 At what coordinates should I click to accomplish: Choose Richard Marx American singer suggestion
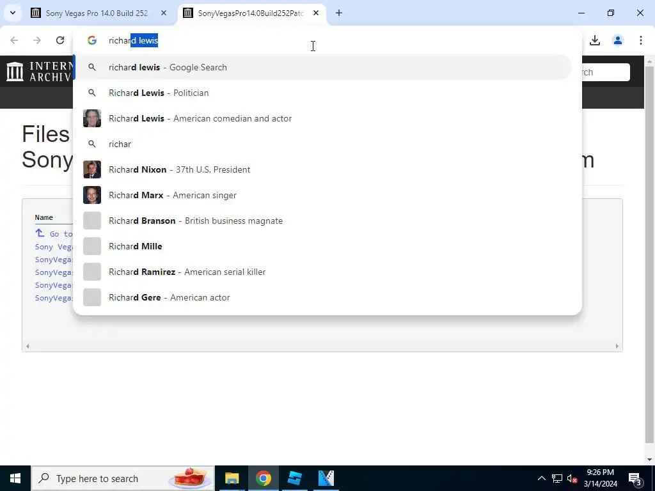(322, 195)
